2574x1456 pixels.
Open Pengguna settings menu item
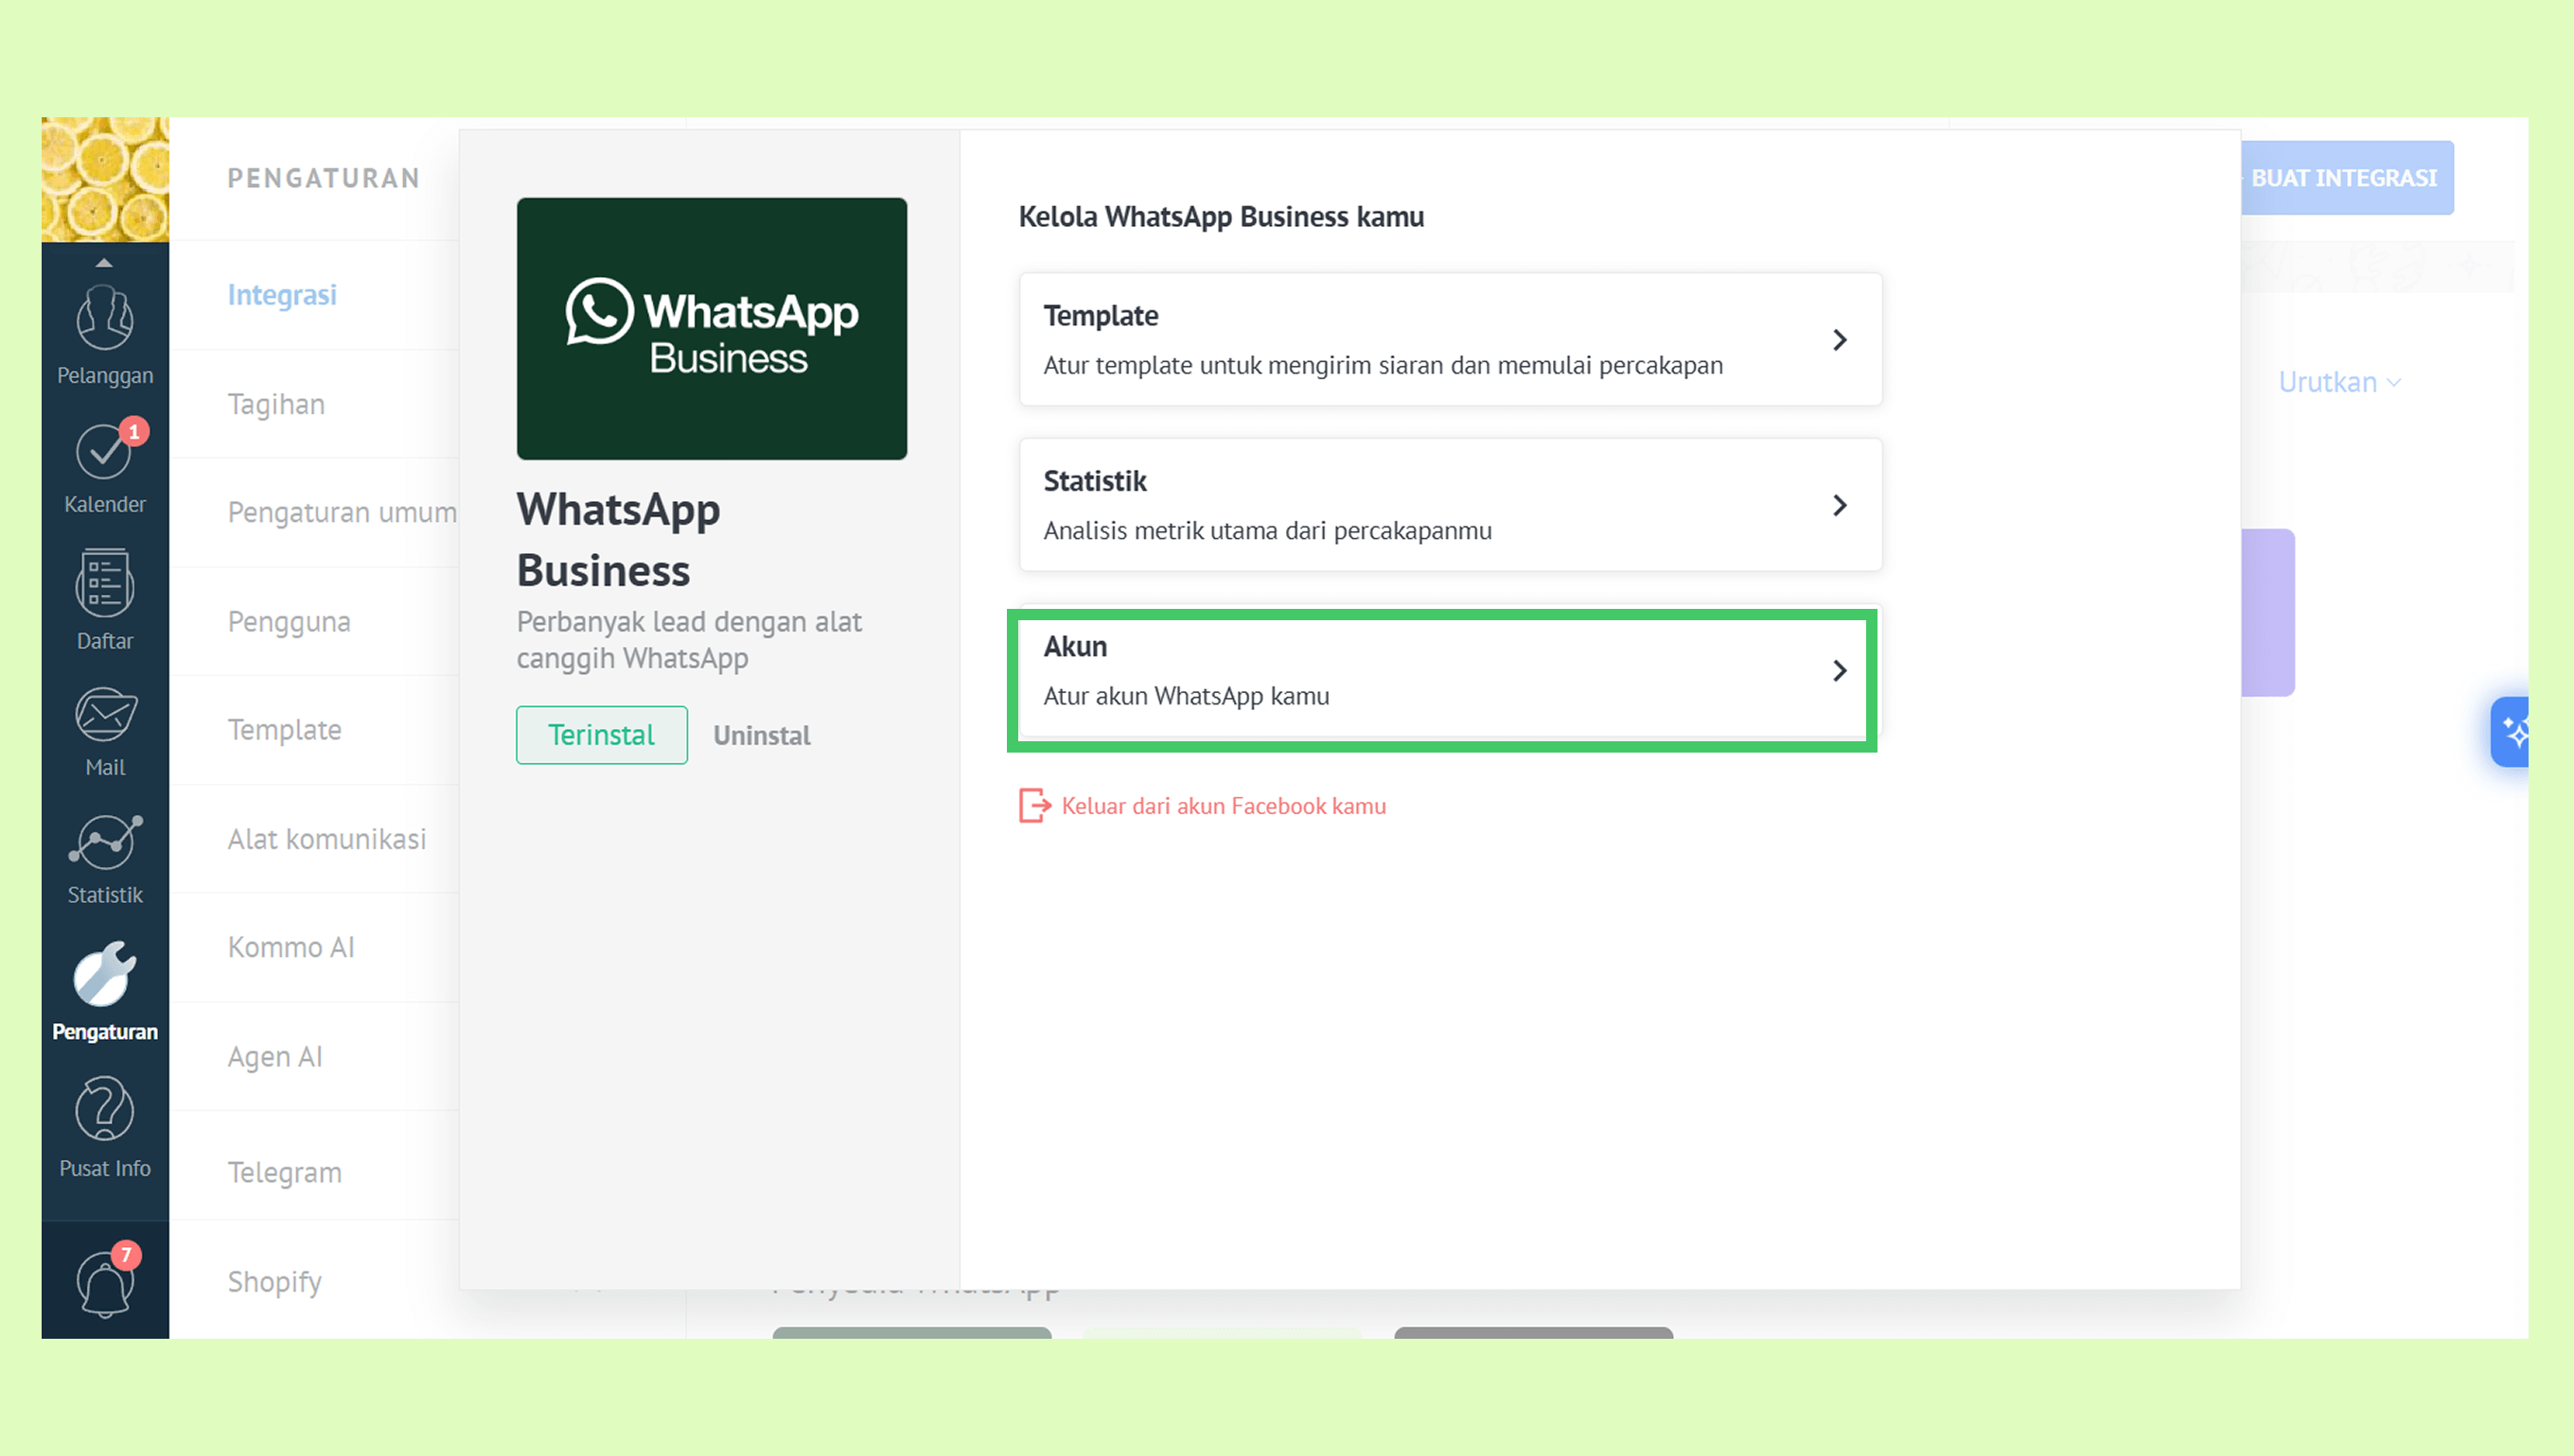pos(290,622)
